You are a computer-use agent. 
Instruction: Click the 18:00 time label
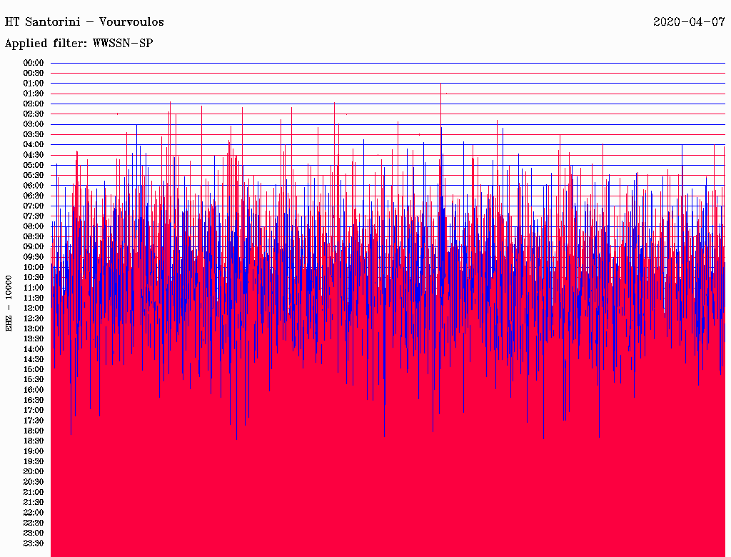coord(34,431)
